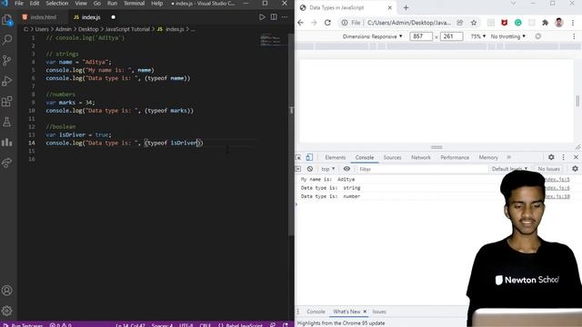Select the DevTools inspect element tool
Viewport: 582px width, 327px height.
[298, 157]
